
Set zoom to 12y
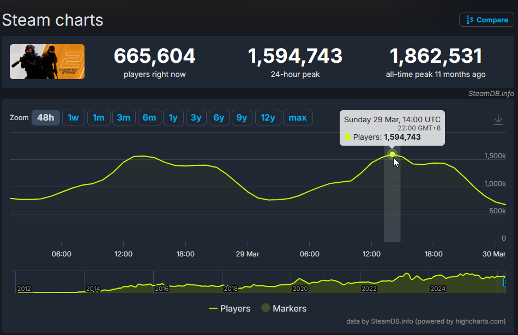268,118
